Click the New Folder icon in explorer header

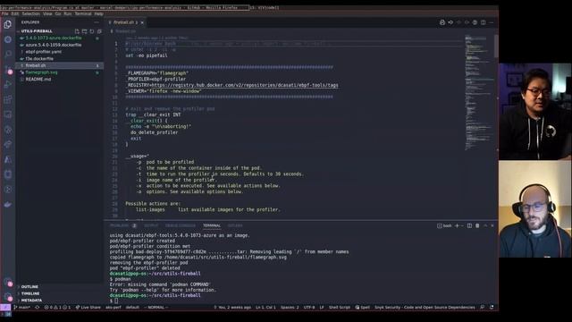pyautogui.click(x=84, y=31)
